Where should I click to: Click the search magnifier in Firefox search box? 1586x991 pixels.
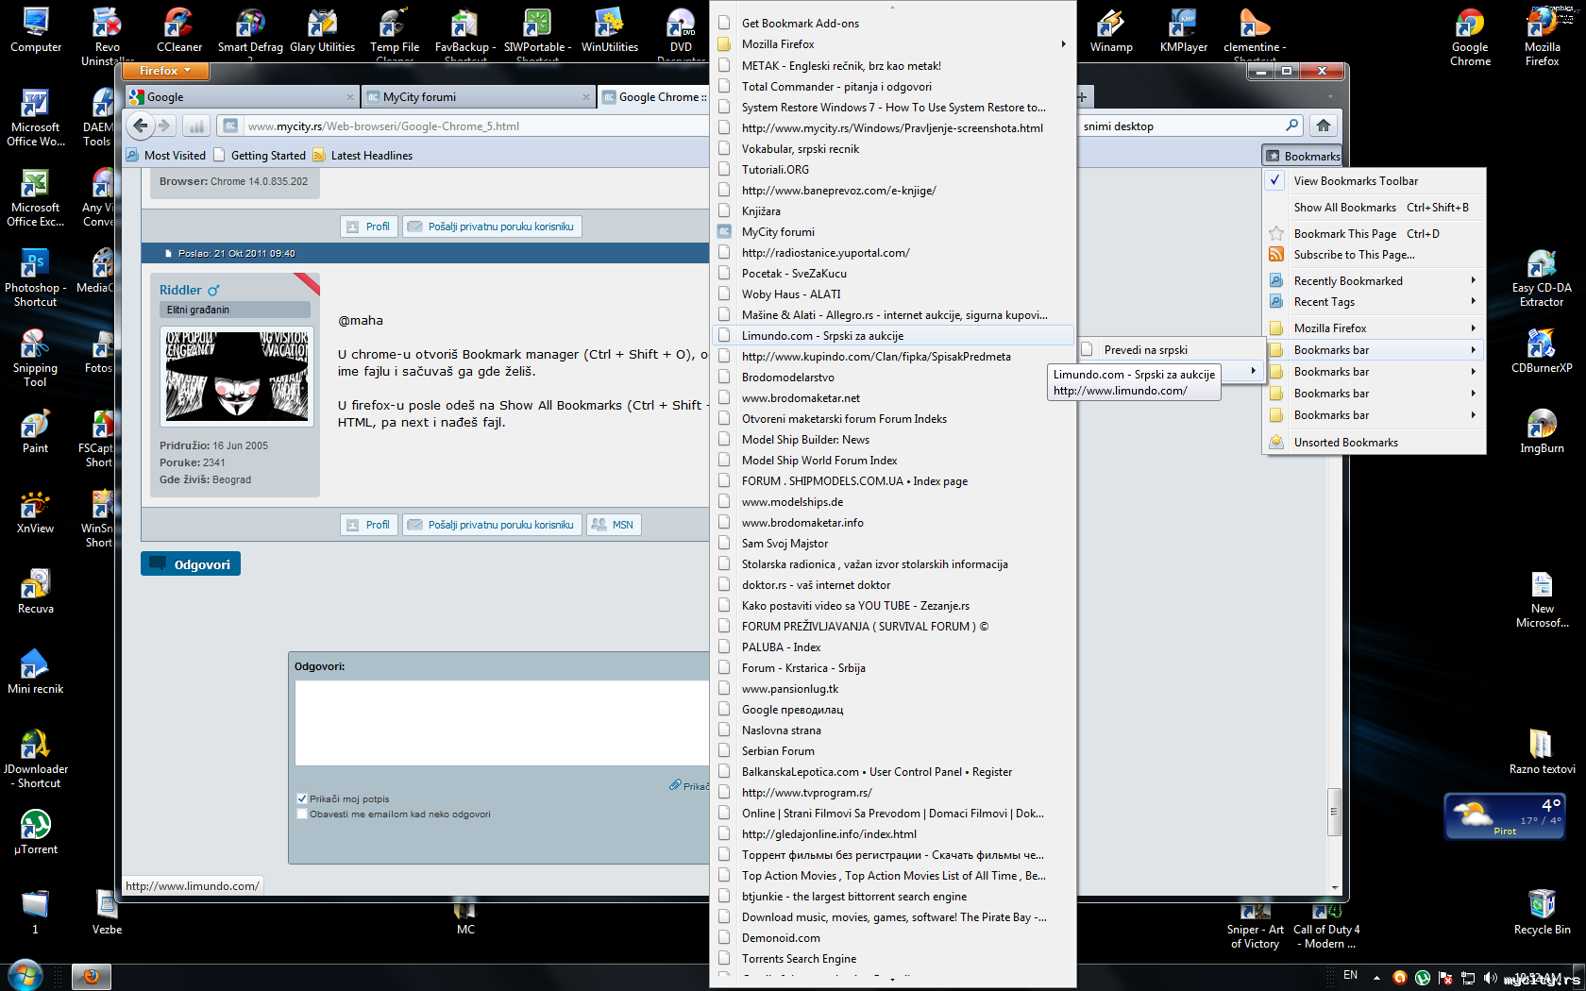pyautogui.click(x=1291, y=126)
